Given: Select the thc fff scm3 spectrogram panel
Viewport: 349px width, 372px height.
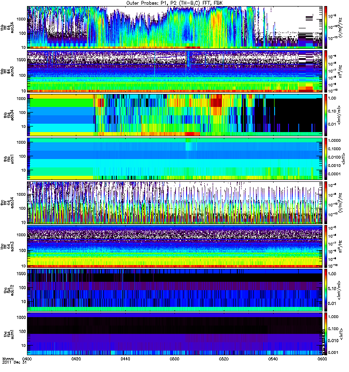Looking at the screenshot, I should [x=174, y=246].
